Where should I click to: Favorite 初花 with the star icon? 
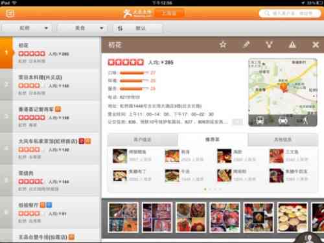pyautogui.click(x=223, y=45)
